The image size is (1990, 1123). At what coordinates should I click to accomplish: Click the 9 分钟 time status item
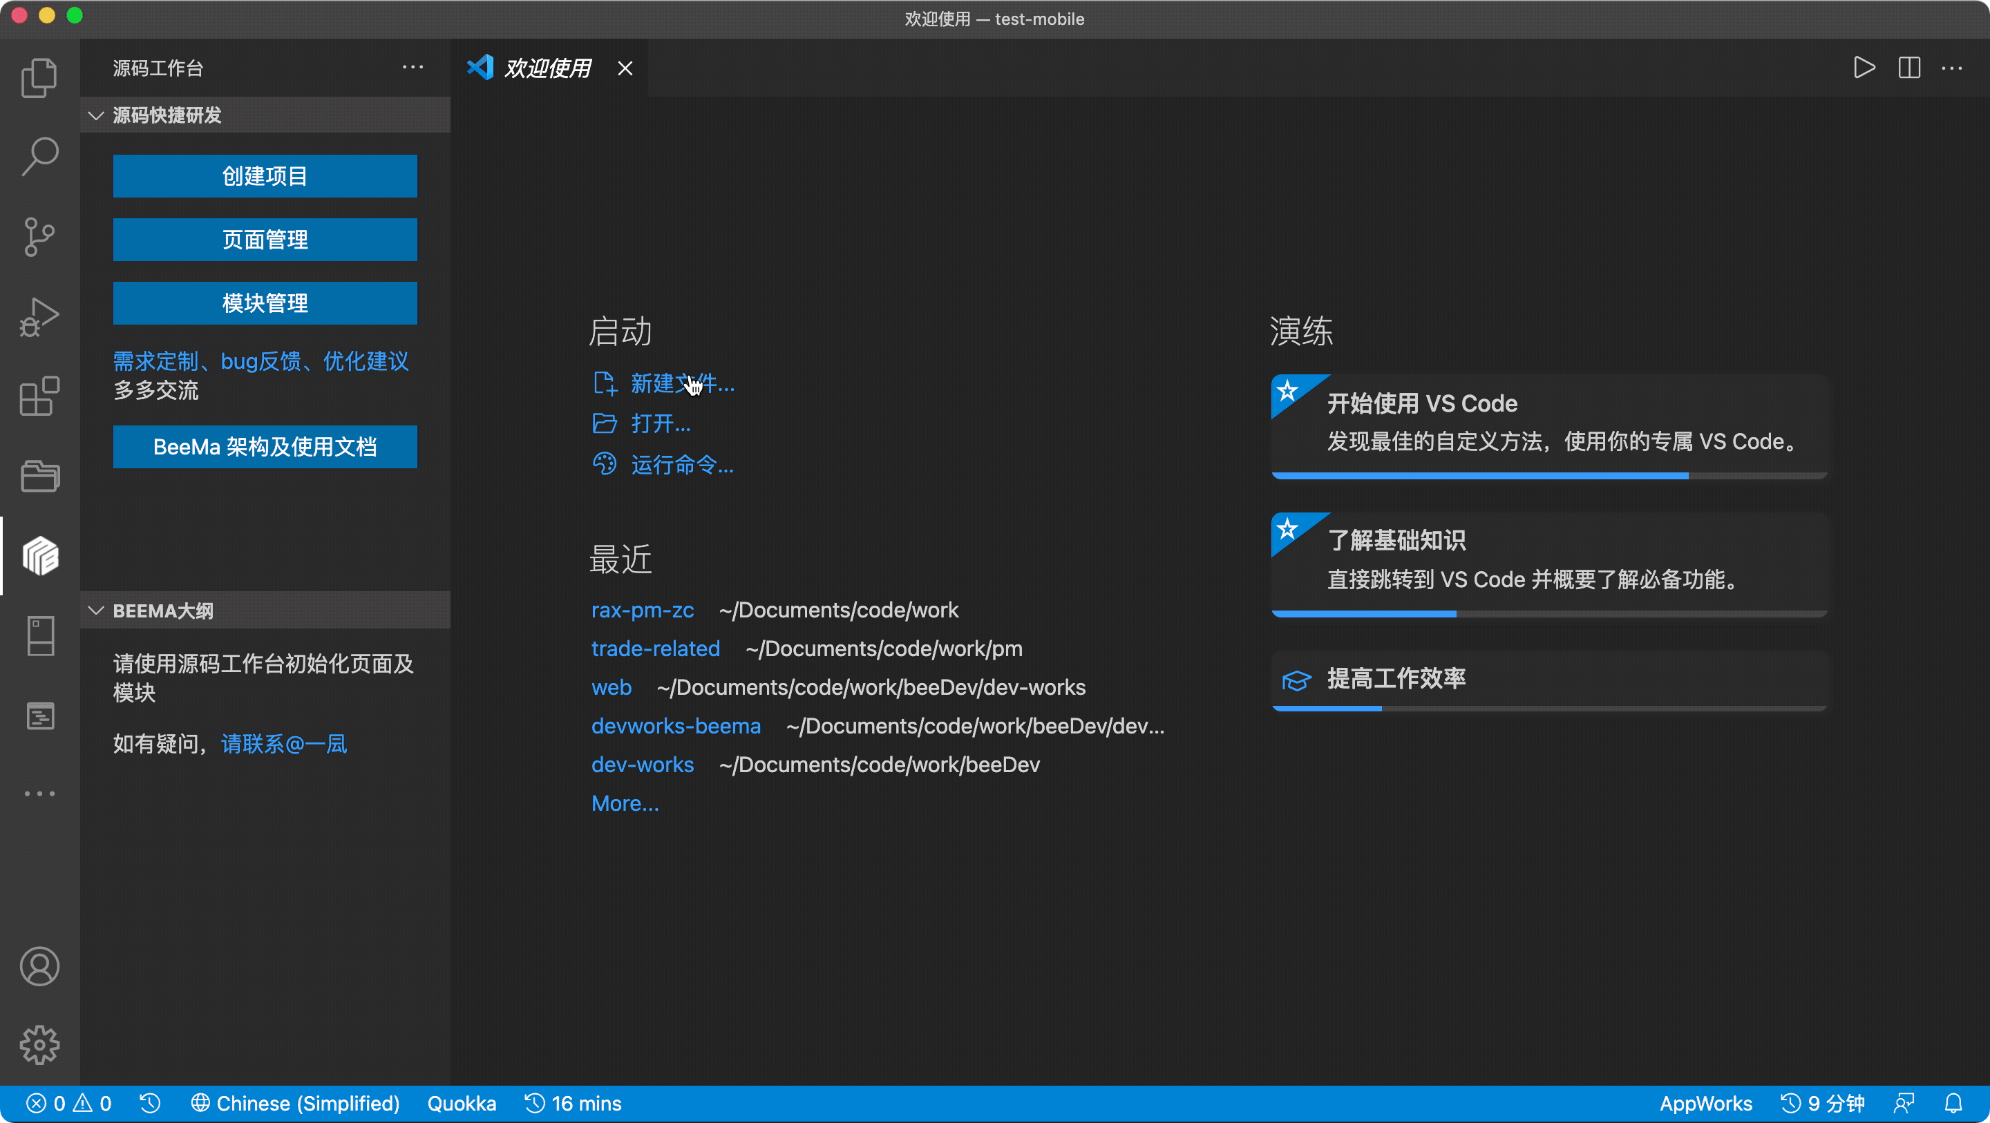click(1823, 1104)
